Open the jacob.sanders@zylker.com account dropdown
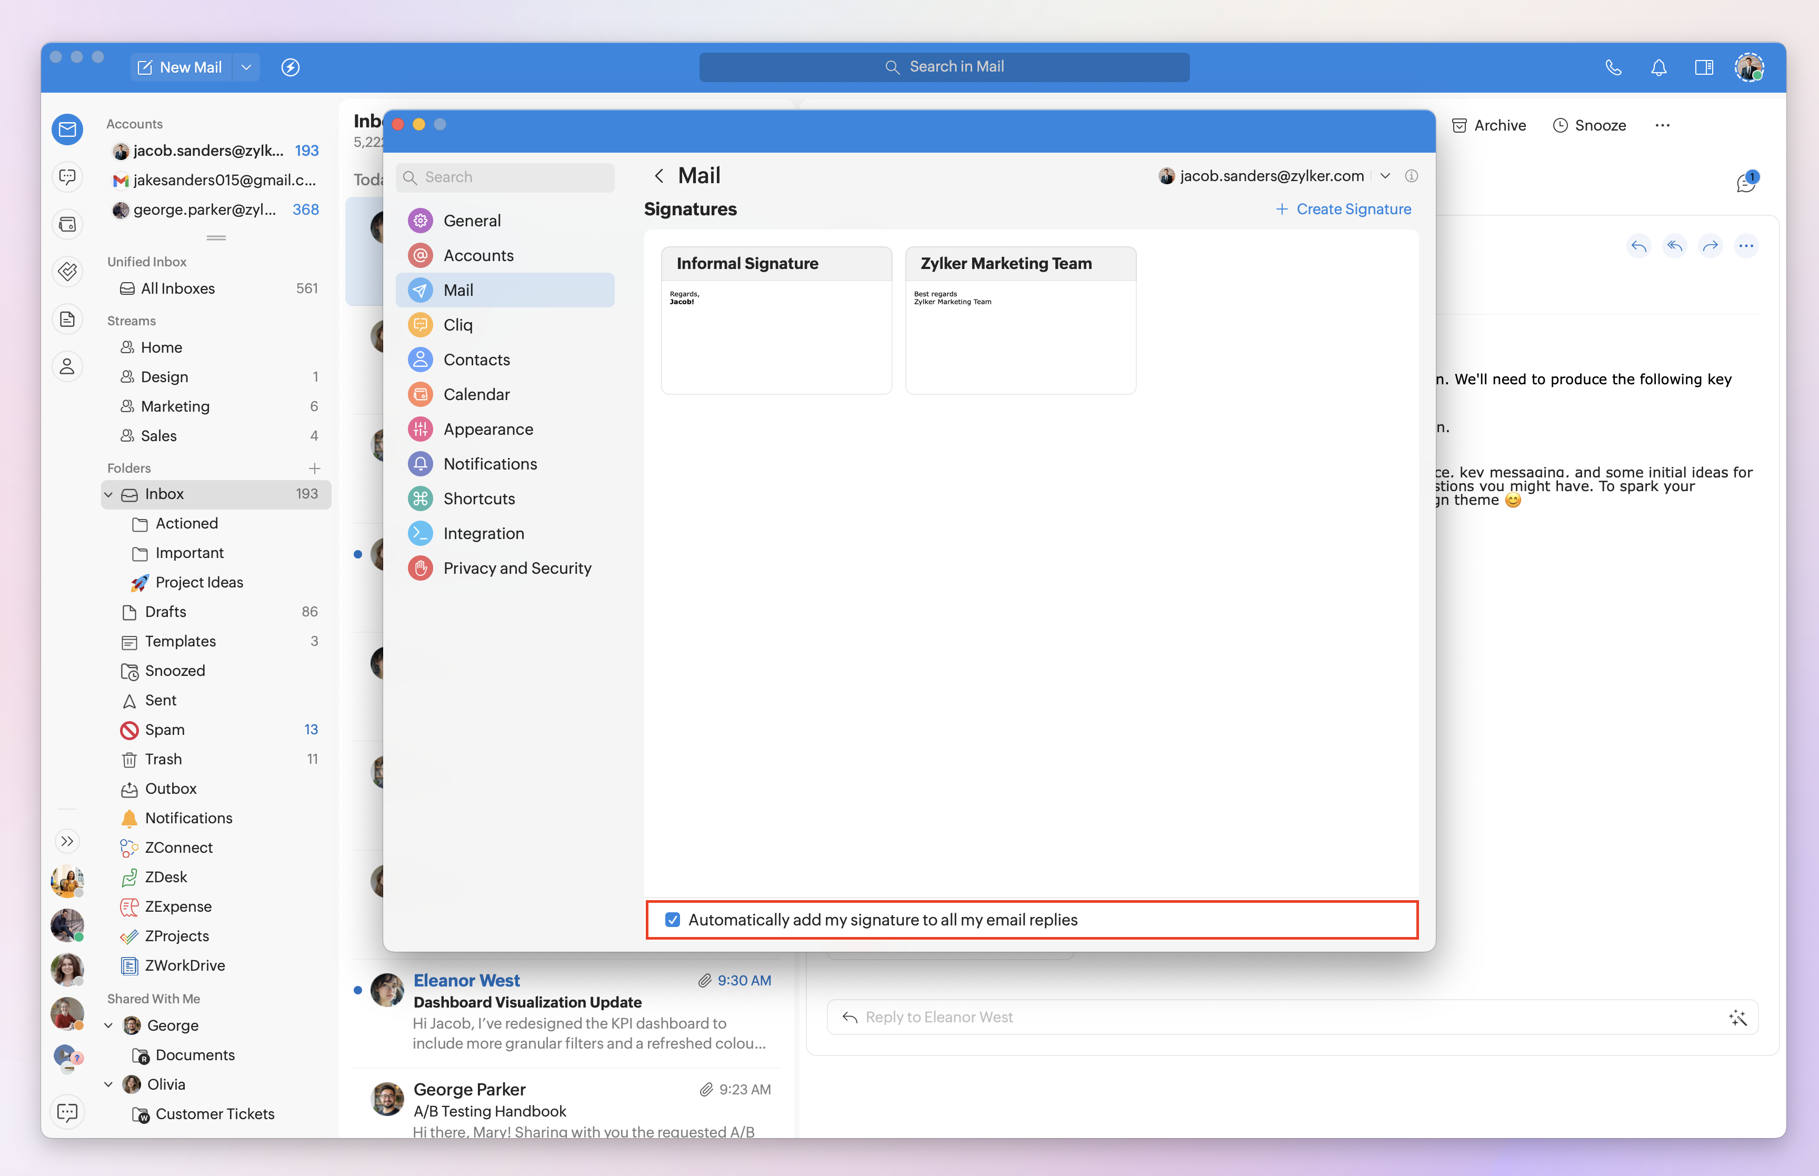The image size is (1819, 1176). 1385,176
